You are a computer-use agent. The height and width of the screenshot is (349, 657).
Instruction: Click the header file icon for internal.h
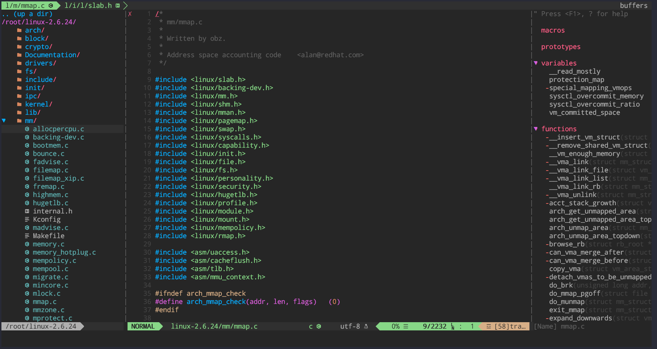pos(27,211)
